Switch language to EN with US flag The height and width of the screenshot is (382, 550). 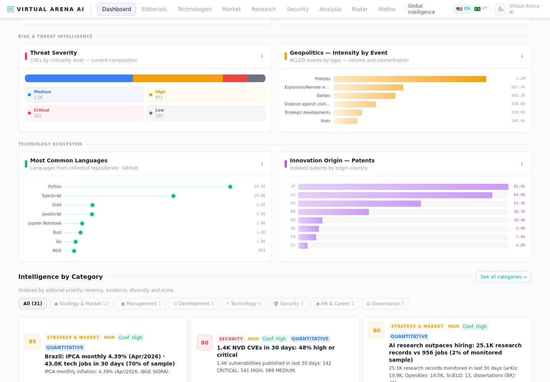[463, 9]
